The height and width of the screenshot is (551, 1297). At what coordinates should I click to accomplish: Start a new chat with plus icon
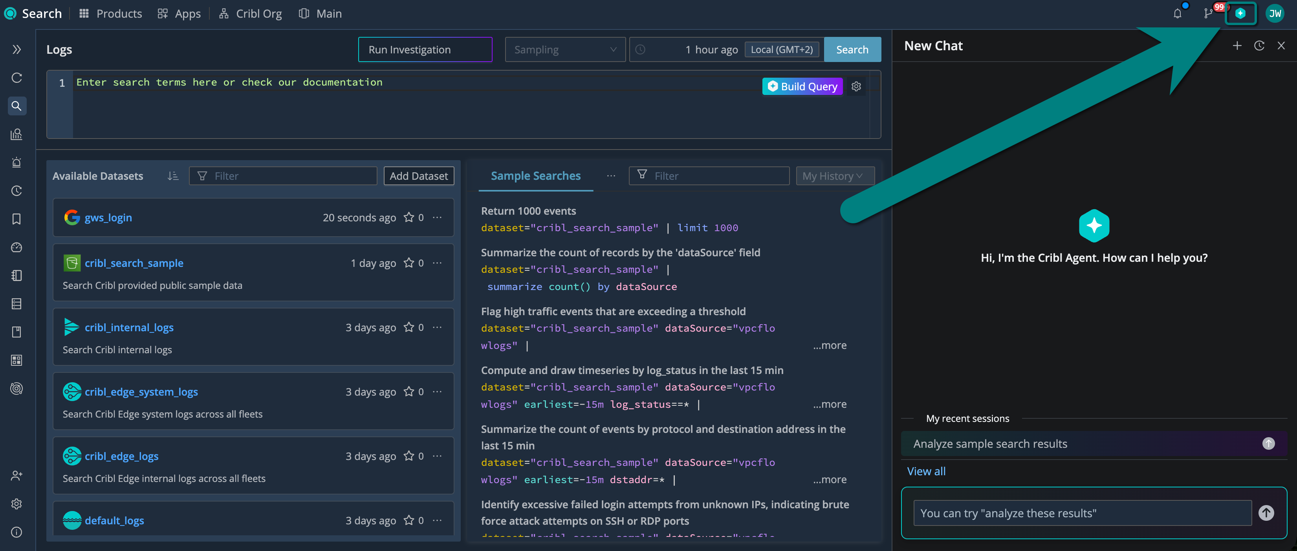1237,46
